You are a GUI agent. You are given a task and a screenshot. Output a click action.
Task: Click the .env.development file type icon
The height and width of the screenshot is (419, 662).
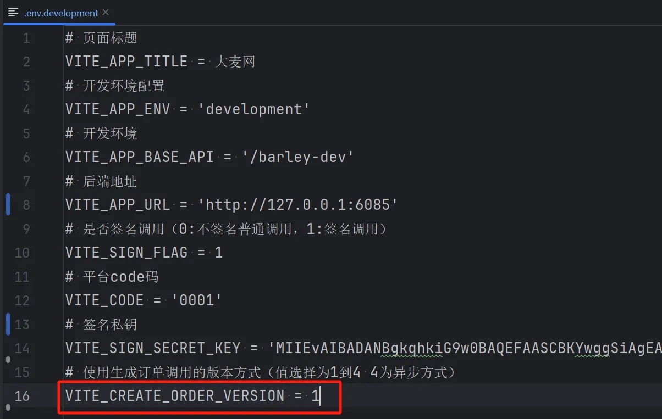[x=13, y=13]
